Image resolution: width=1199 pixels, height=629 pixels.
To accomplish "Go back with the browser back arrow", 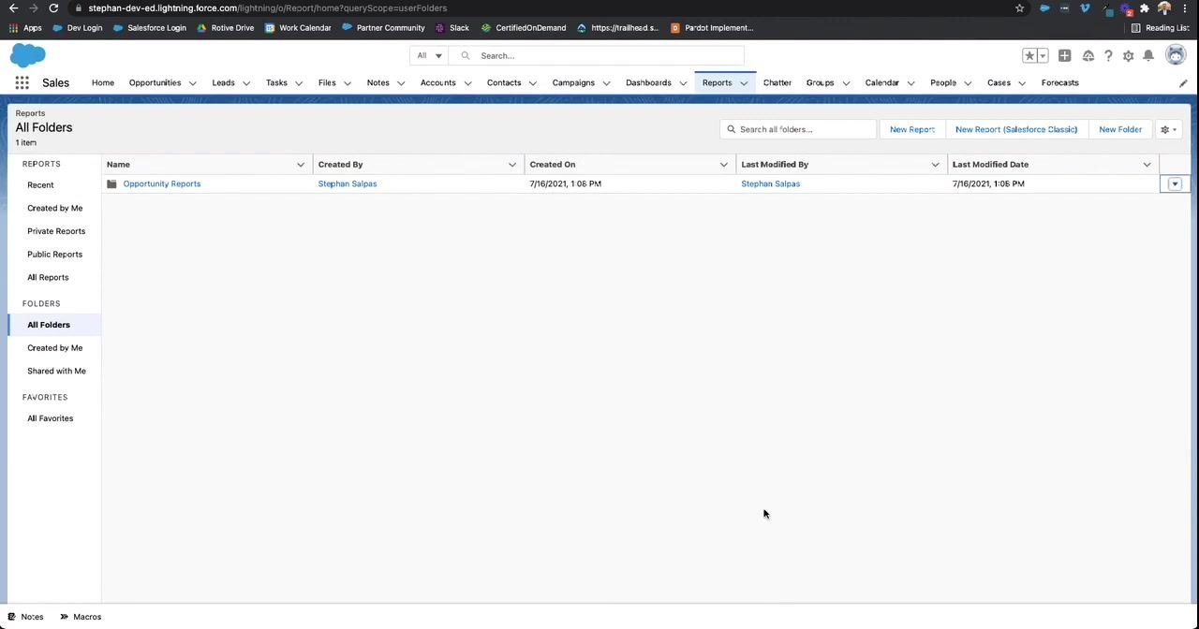I will [x=13, y=7].
